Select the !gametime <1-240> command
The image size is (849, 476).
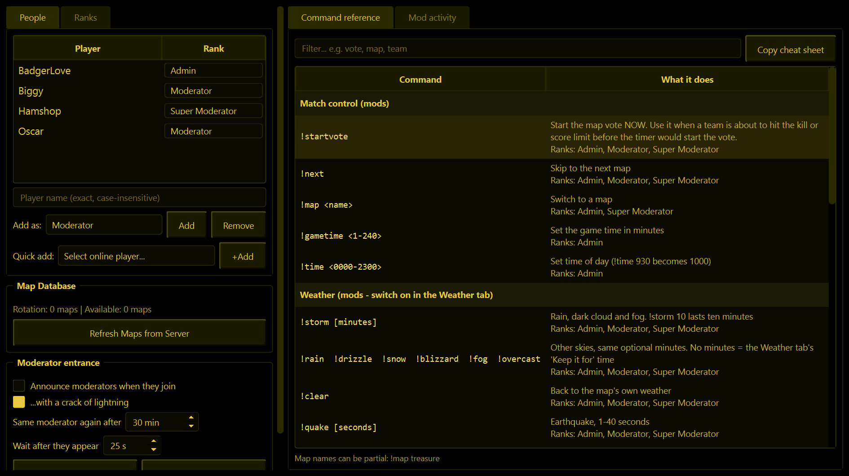click(x=341, y=236)
